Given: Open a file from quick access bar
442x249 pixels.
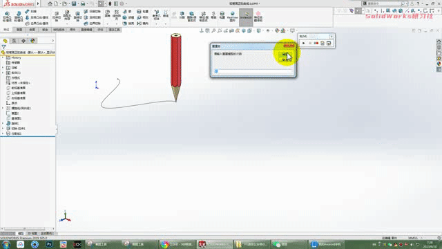Looking at the screenshot, I should click(64, 3).
